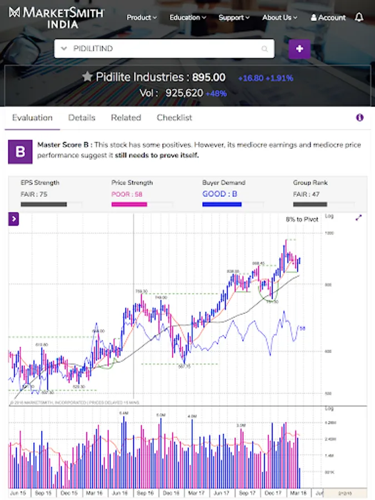375x500 pixels.
Task: Expand the chart to fullscreen
Action: (358, 218)
